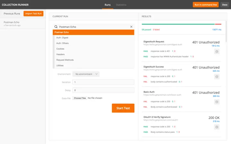Click the 1812 ms response time
This screenshot has width=231, height=144.
tap(216, 46)
